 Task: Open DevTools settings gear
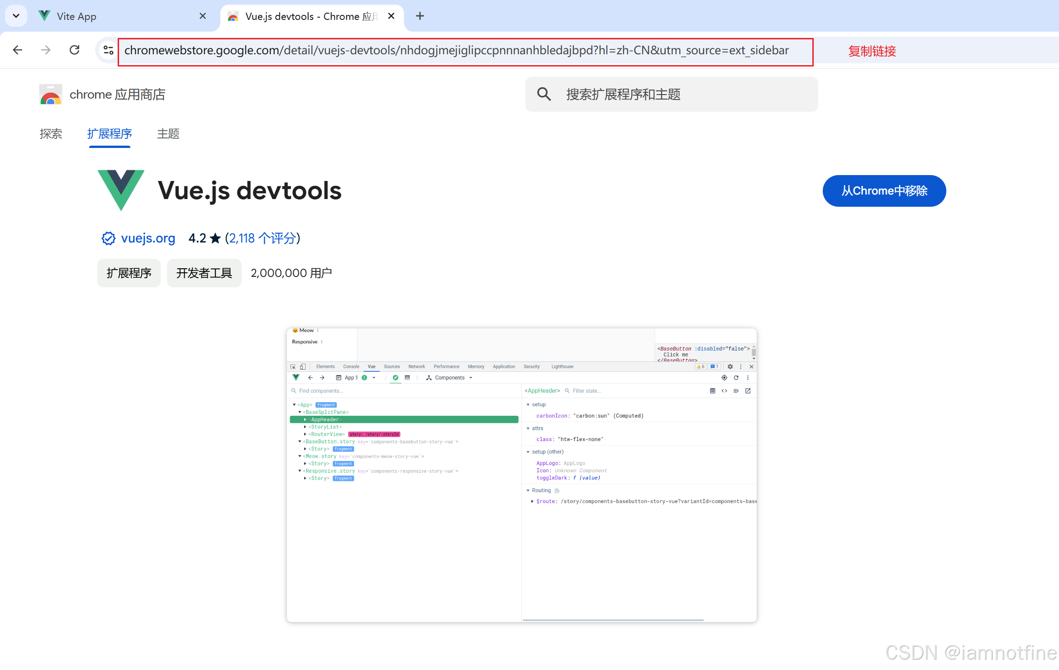(730, 366)
